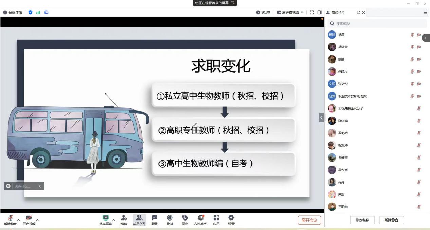Open the 应用 apps icon
The image size is (430, 230).
coord(216,218)
